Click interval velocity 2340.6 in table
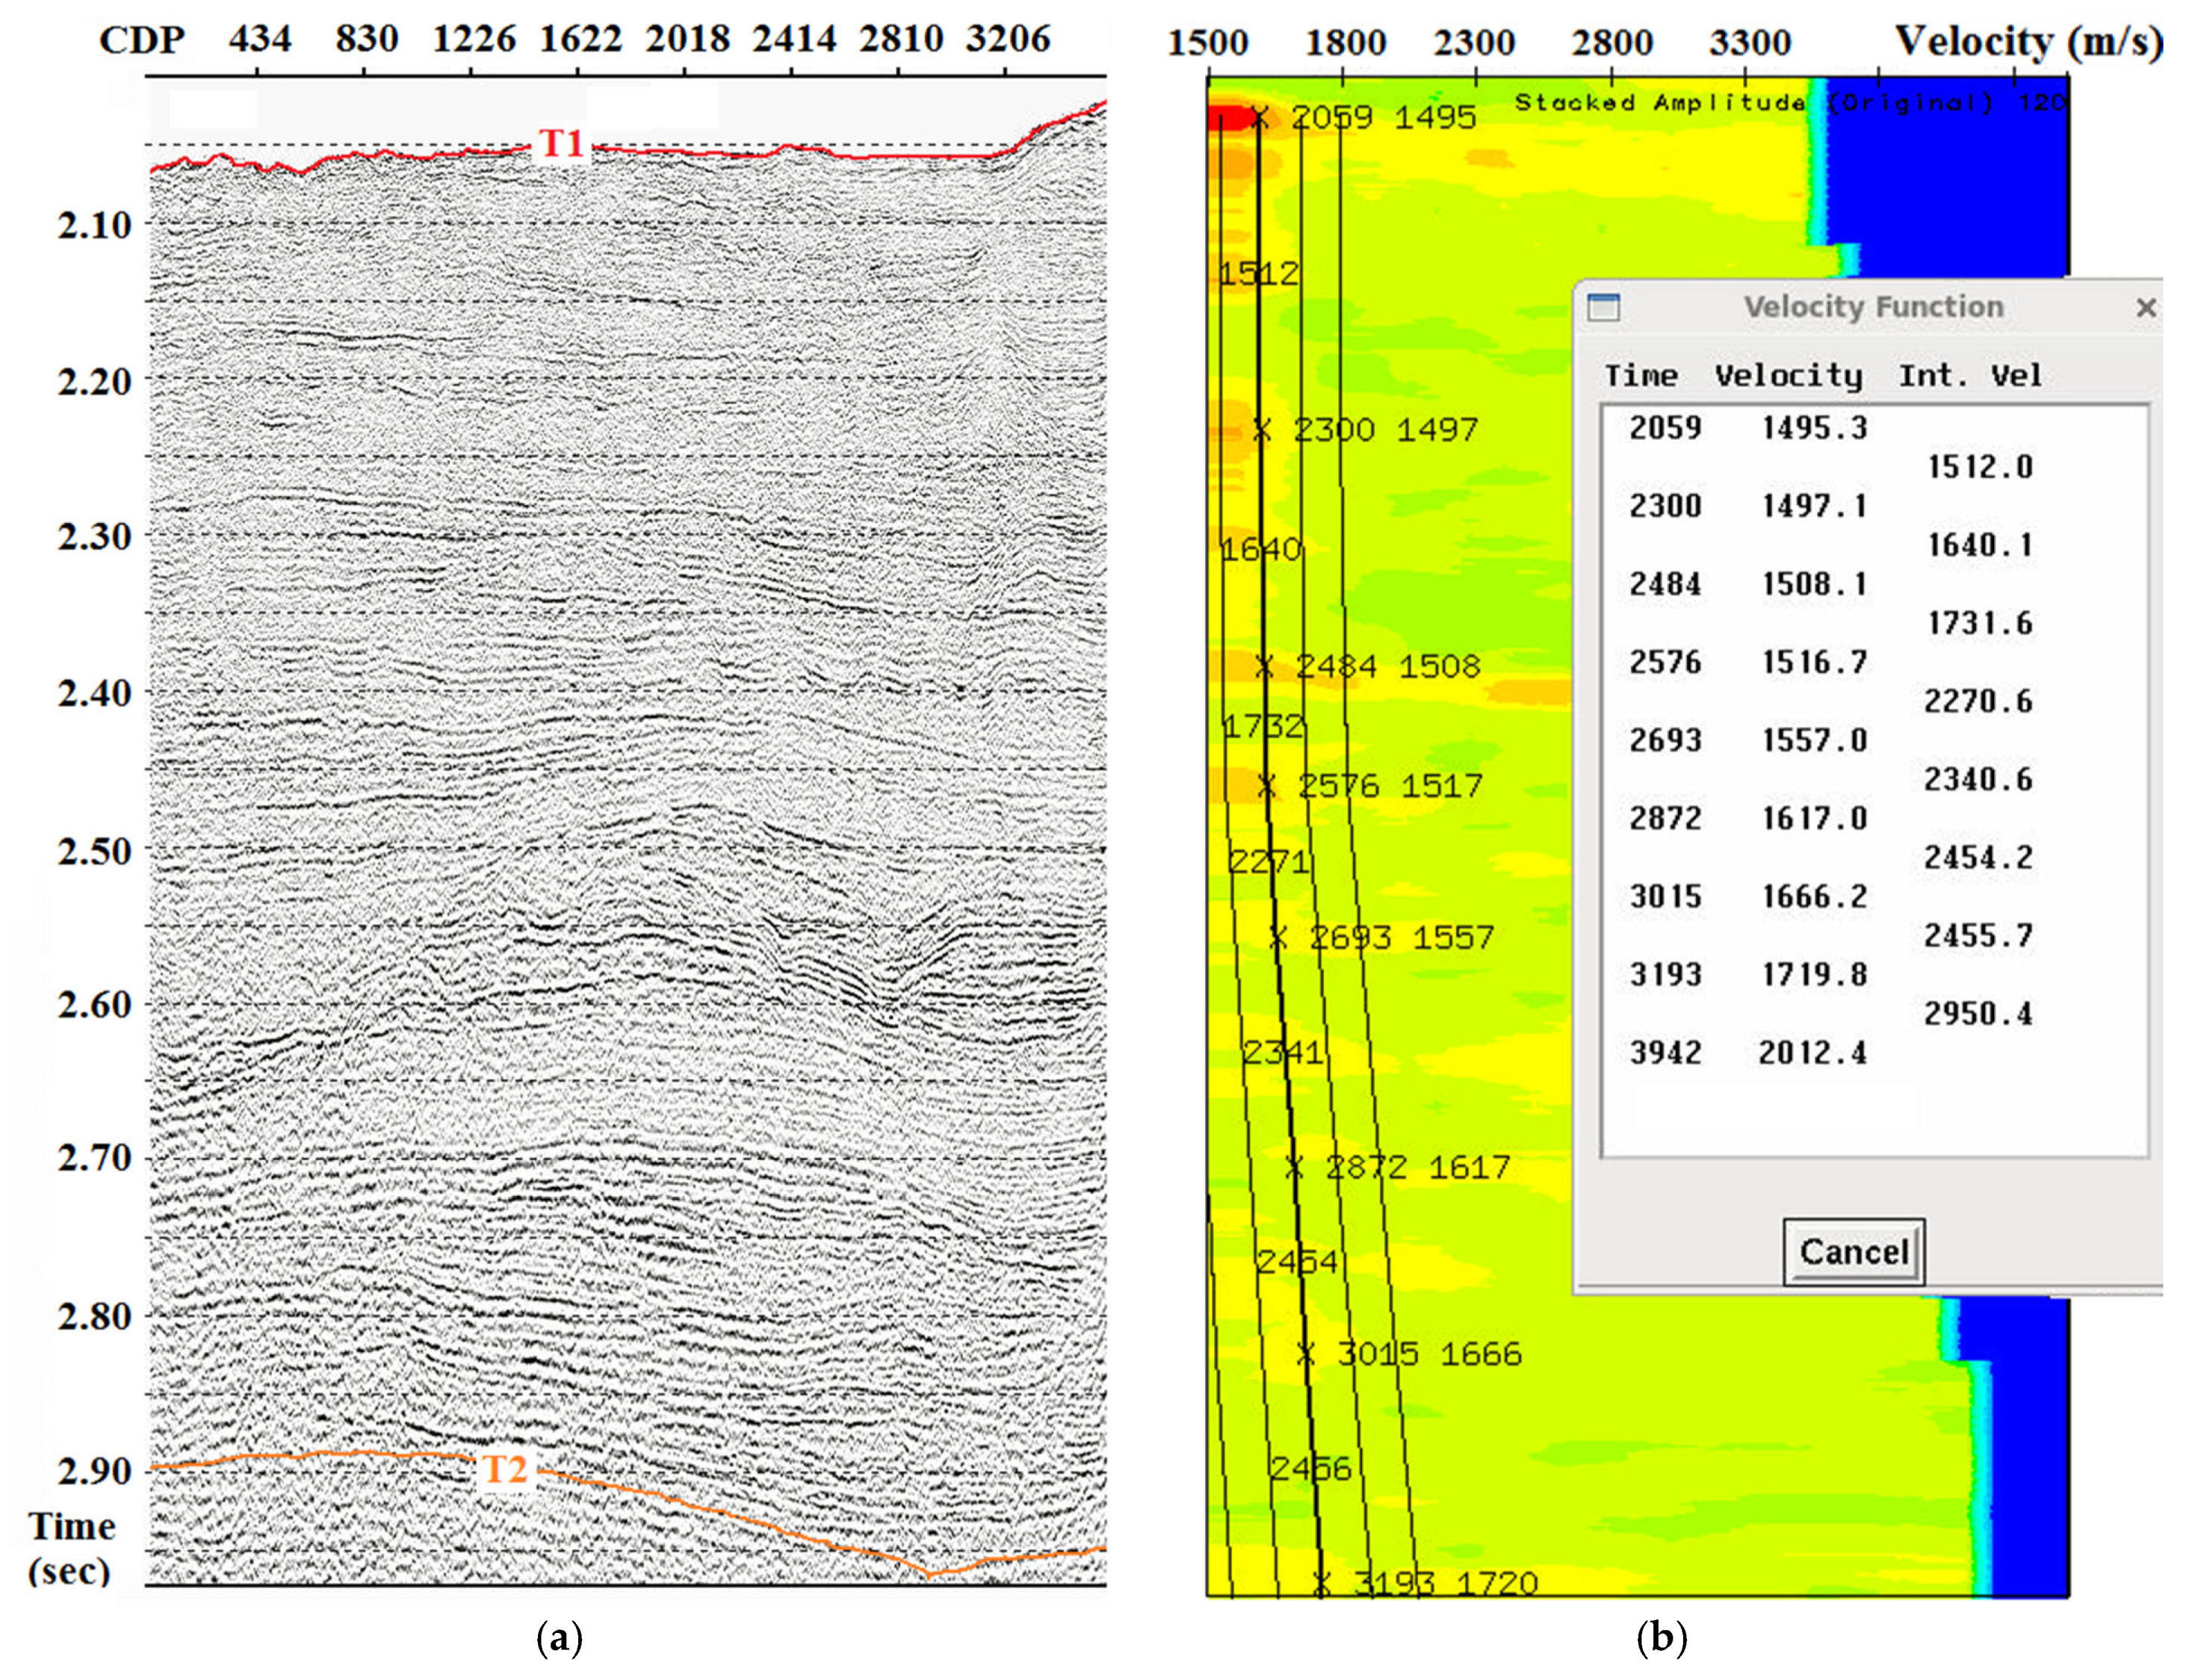The image size is (2198, 1680). [1978, 779]
